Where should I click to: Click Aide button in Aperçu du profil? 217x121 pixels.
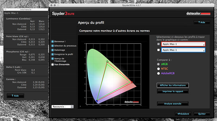pyautogui.click(x=202, y=22)
